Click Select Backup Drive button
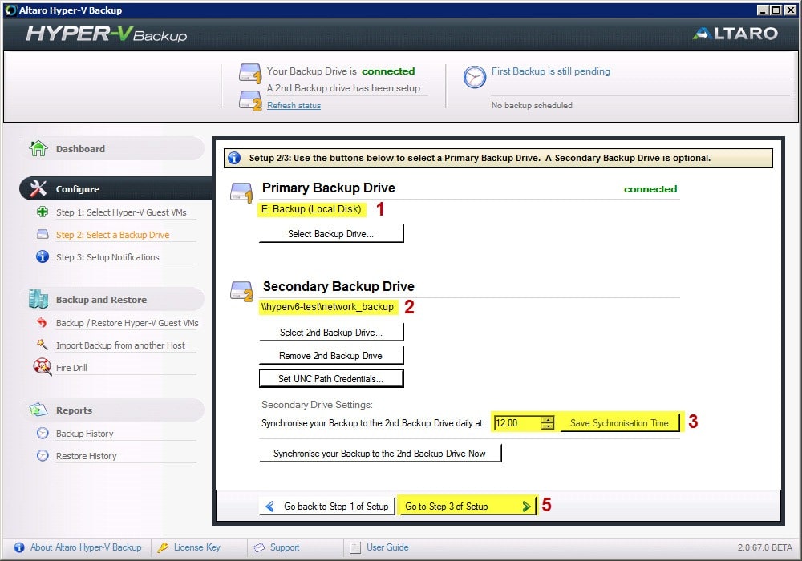 331,233
